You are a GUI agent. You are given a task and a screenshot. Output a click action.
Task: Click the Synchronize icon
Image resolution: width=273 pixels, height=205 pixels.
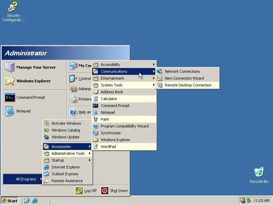(96, 133)
